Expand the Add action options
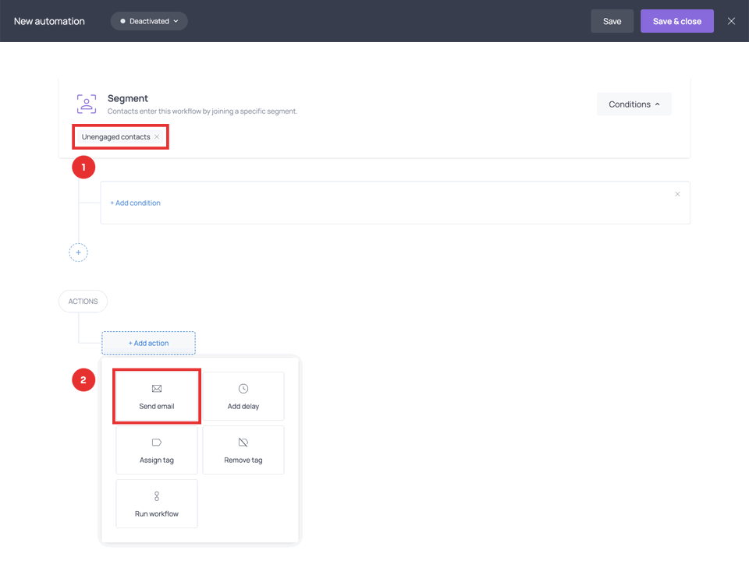Screen dimensions: 749x561 tap(148, 343)
